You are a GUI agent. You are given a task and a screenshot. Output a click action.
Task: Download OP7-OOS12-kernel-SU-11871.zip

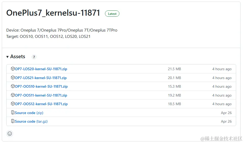pyautogui.click(x=41, y=104)
